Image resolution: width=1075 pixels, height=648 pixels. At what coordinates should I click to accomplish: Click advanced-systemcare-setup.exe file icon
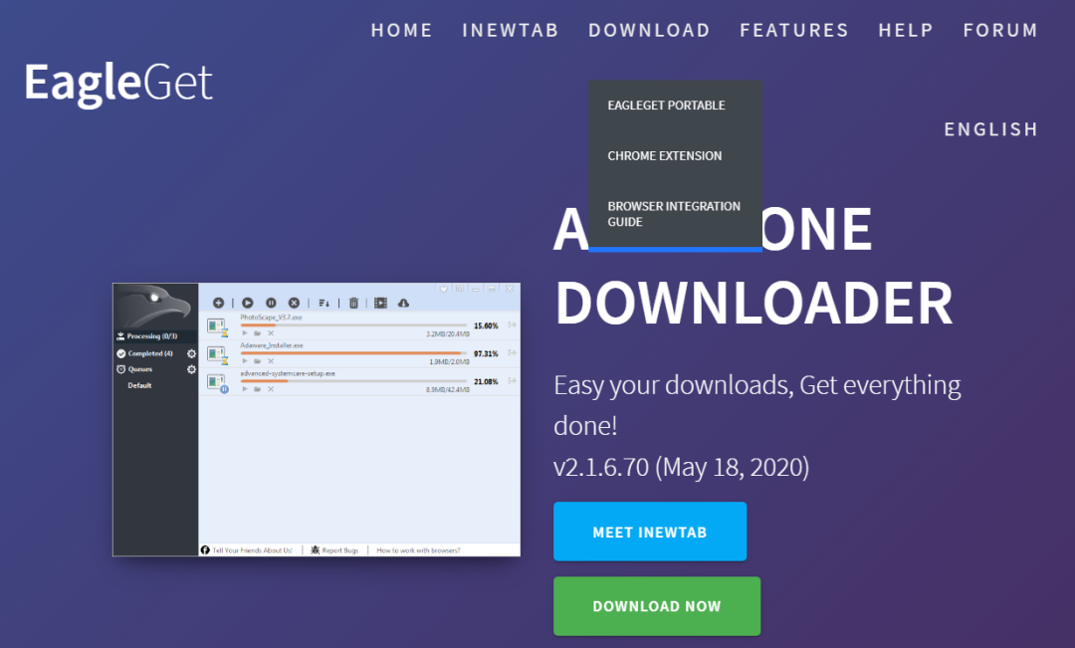pos(217,383)
